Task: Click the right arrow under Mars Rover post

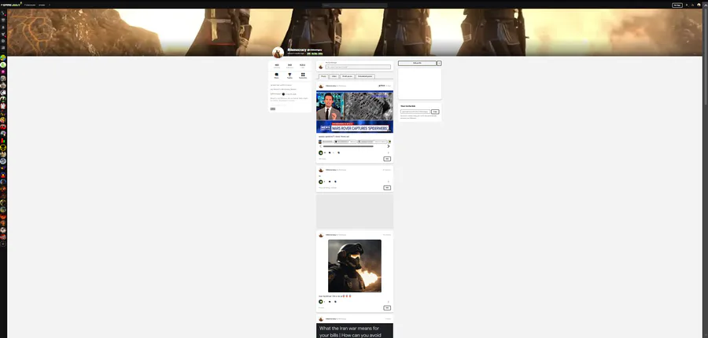Action: [389, 146]
